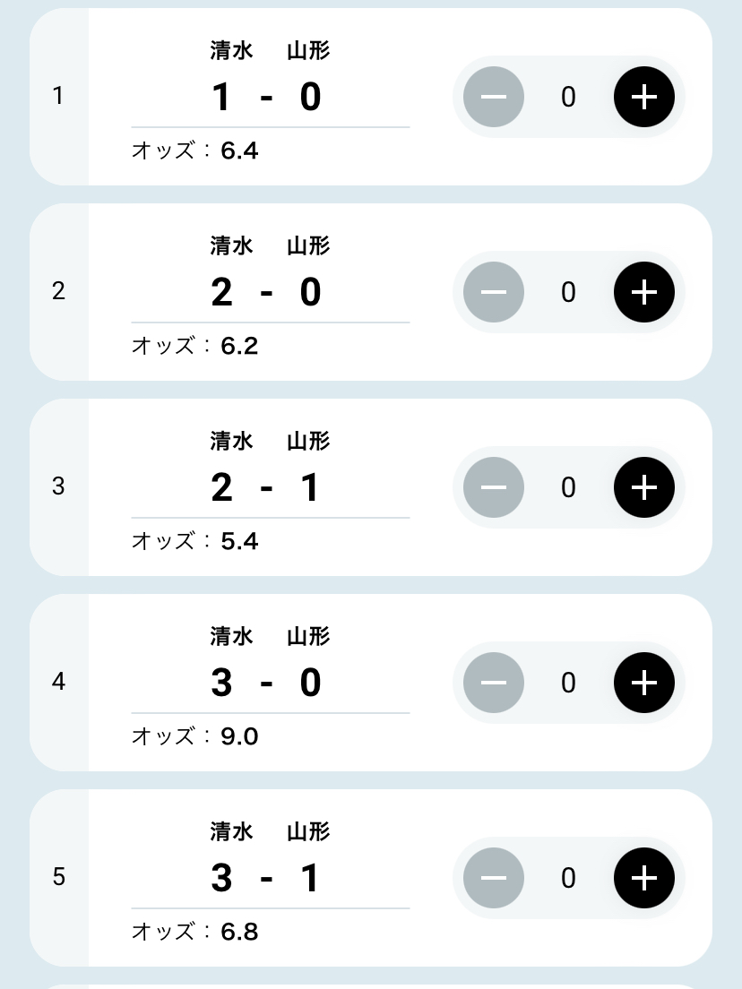Click the odds value 9.0
The width and height of the screenshot is (742, 989).
click(x=239, y=736)
